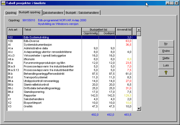
Task: Click the Godkjent column header
Action: click(x=107, y=33)
